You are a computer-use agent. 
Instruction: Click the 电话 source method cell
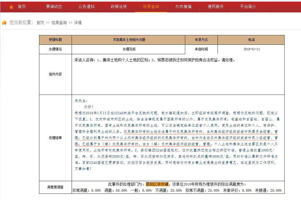[x=251, y=40]
